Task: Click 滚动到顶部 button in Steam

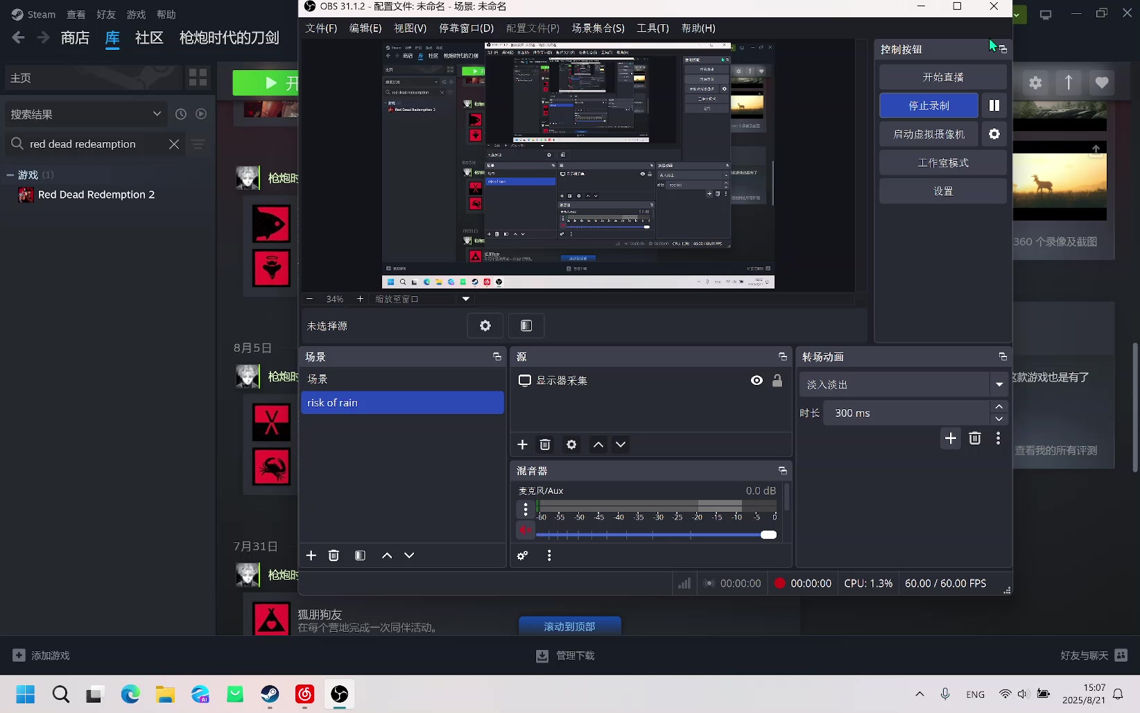Action: point(569,626)
